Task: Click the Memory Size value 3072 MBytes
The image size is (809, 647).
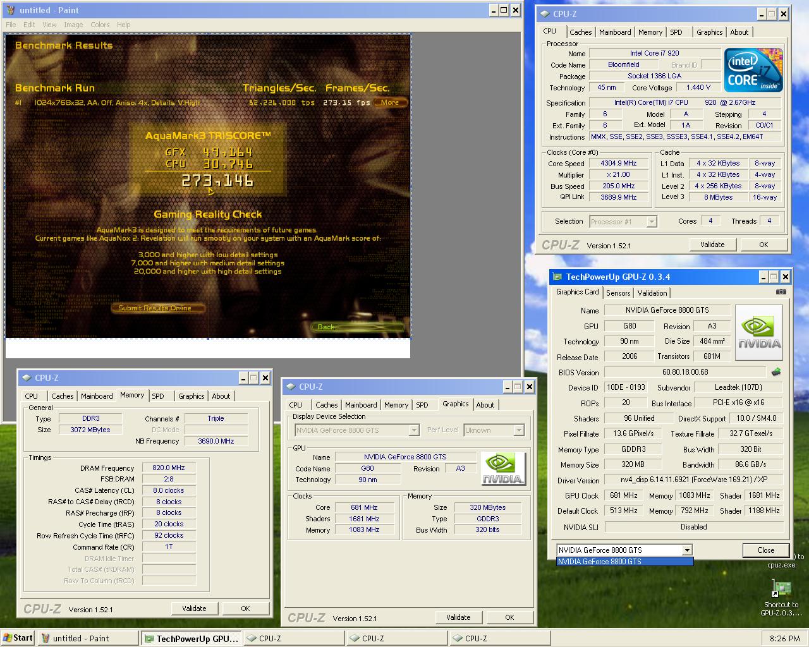Action: (90, 430)
